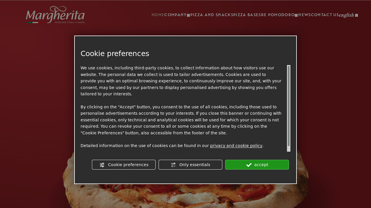Open Pizza and Snacks menu item

(x=209, y=15)
